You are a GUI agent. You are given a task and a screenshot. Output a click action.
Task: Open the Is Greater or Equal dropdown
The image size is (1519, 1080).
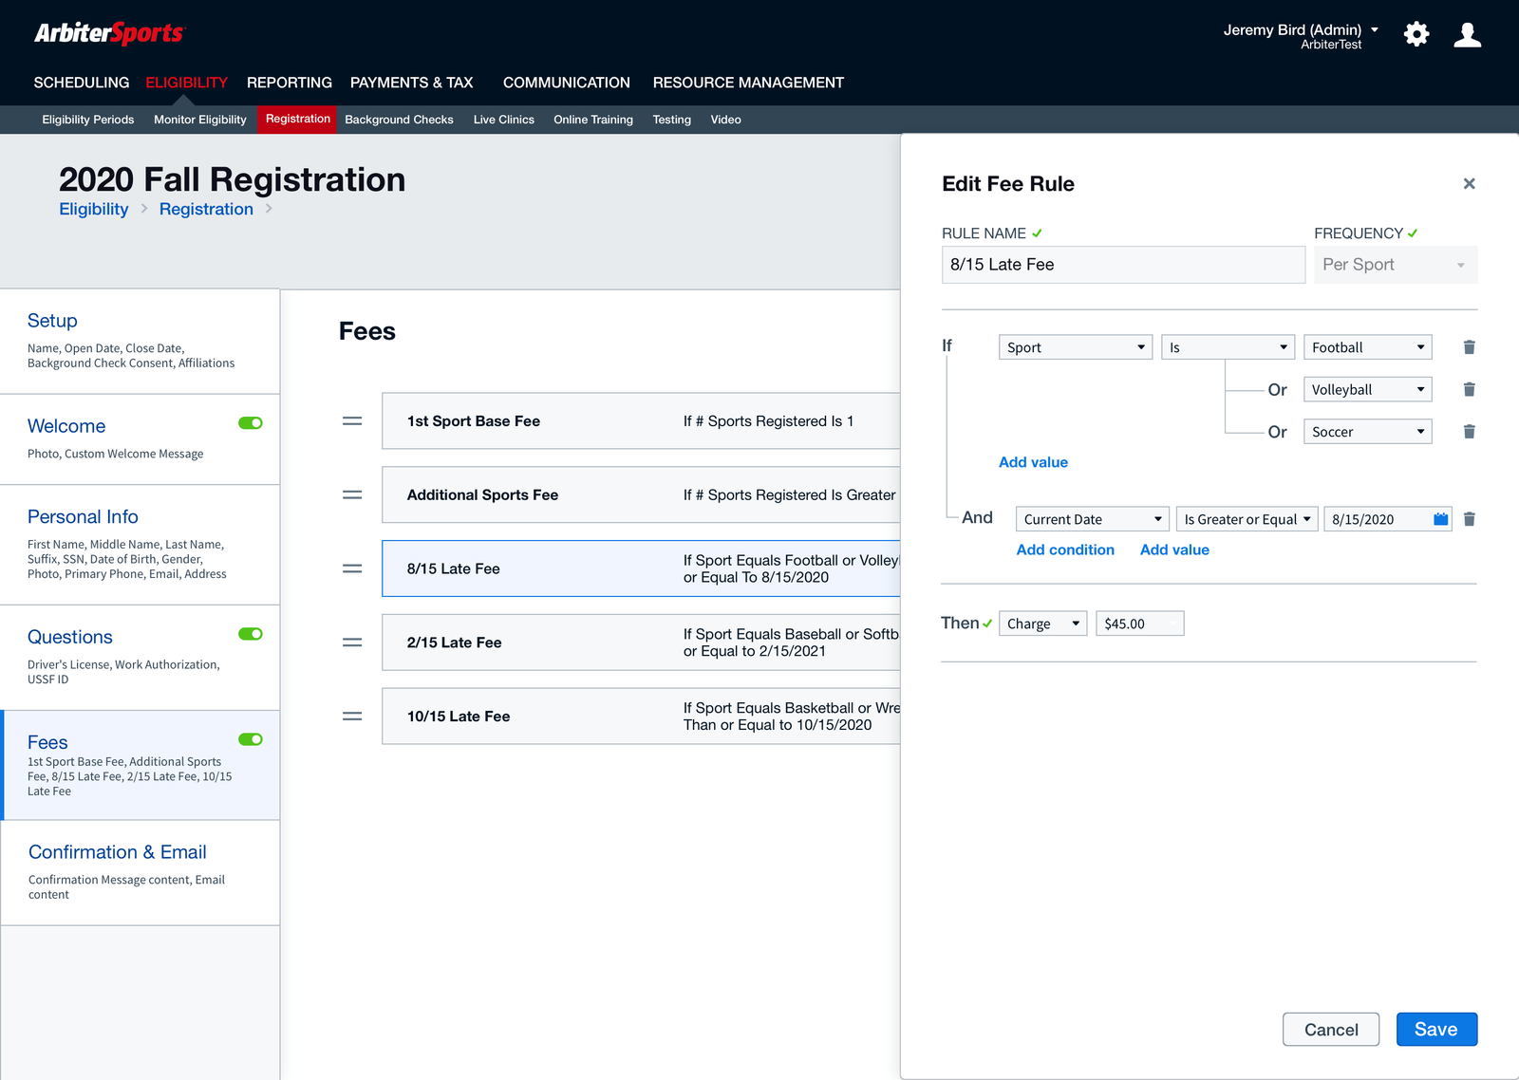click(1247, 519)
